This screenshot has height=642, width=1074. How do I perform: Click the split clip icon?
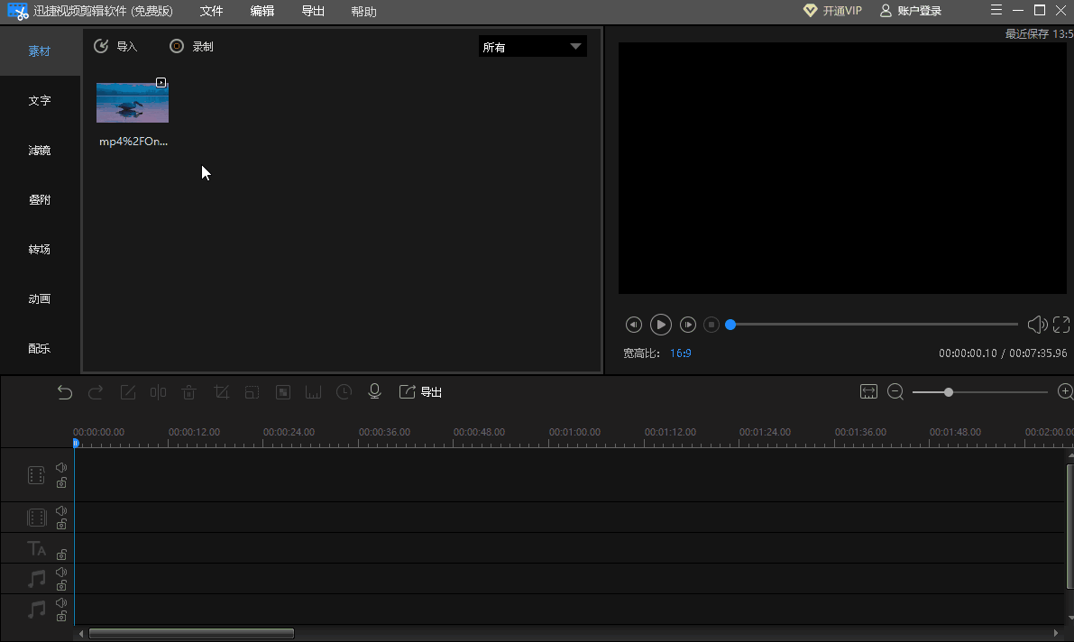pos(158,392)
